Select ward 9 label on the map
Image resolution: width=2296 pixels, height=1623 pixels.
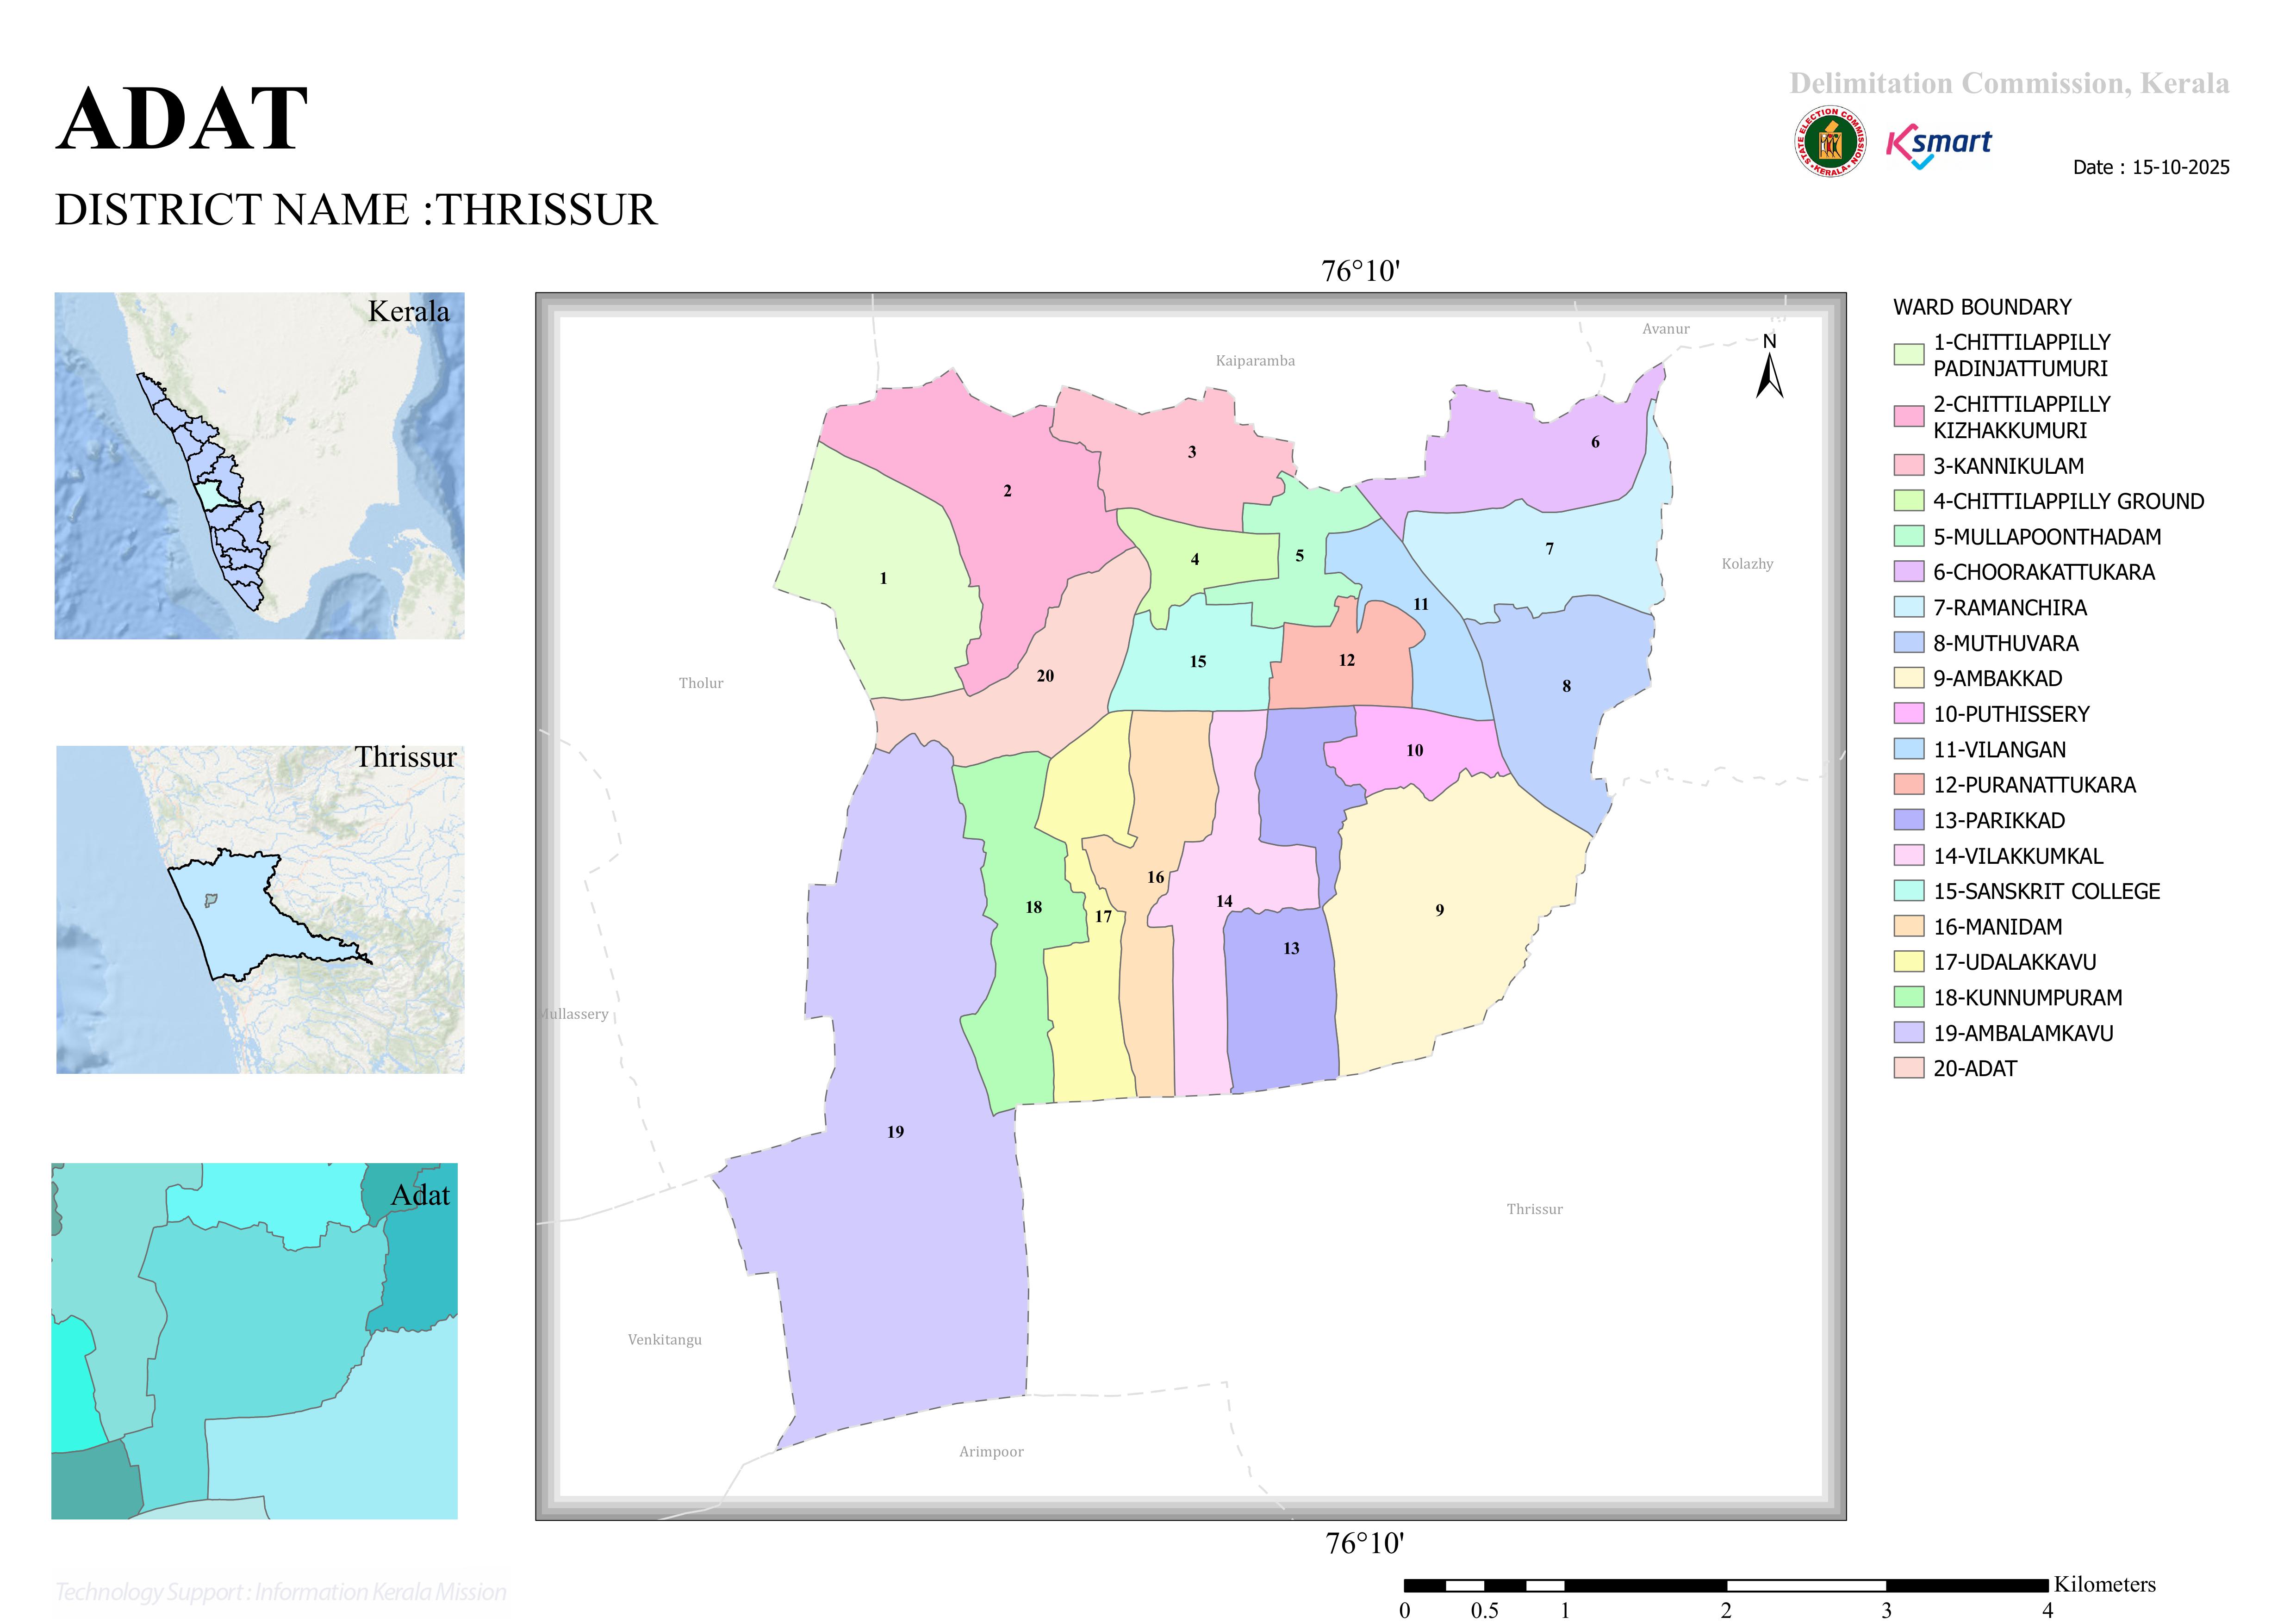1440,911
